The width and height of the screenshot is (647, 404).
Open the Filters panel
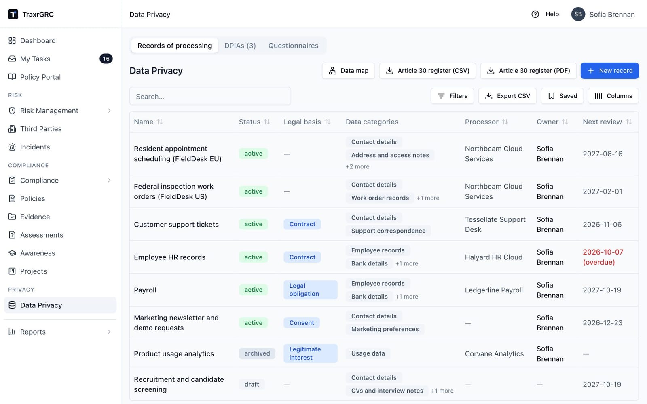452,96
